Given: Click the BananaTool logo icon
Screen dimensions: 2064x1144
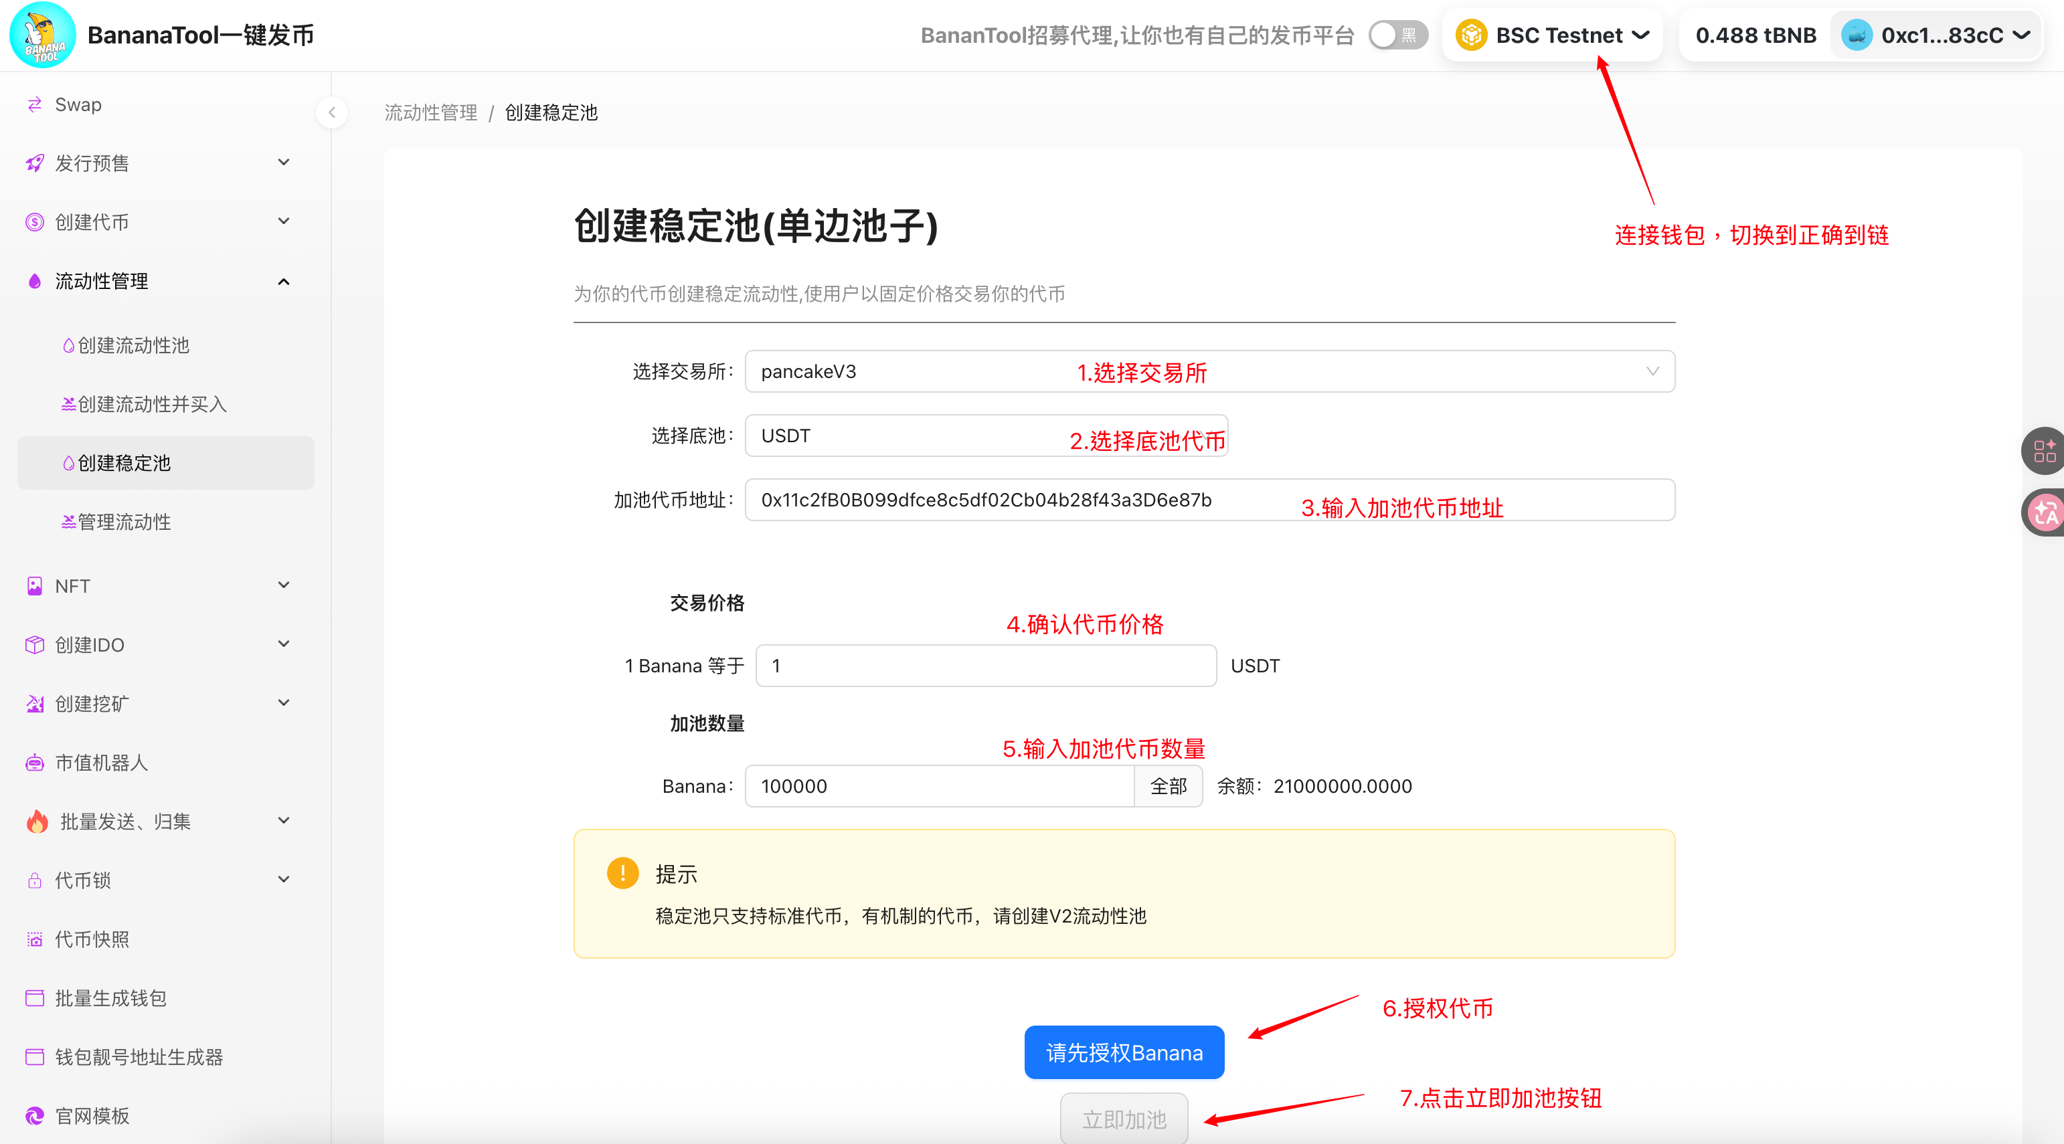Looking at the screenshot, I should pyautogui.click(x=42, y=35).
